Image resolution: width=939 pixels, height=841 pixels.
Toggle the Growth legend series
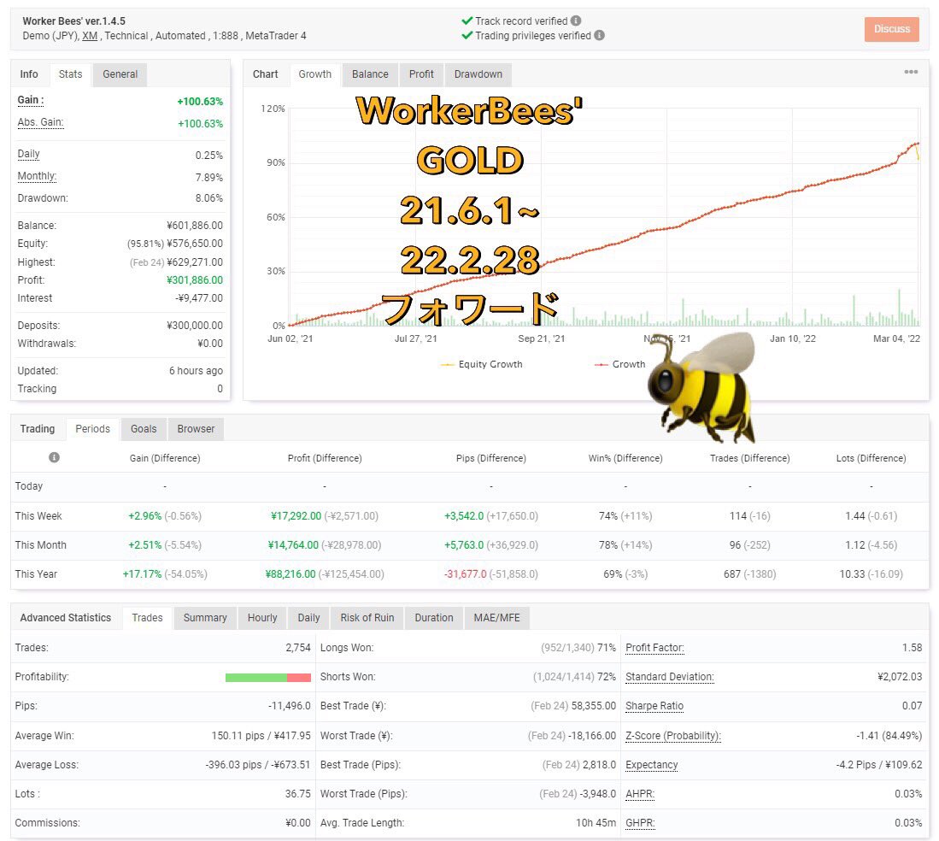coord(619,364)
